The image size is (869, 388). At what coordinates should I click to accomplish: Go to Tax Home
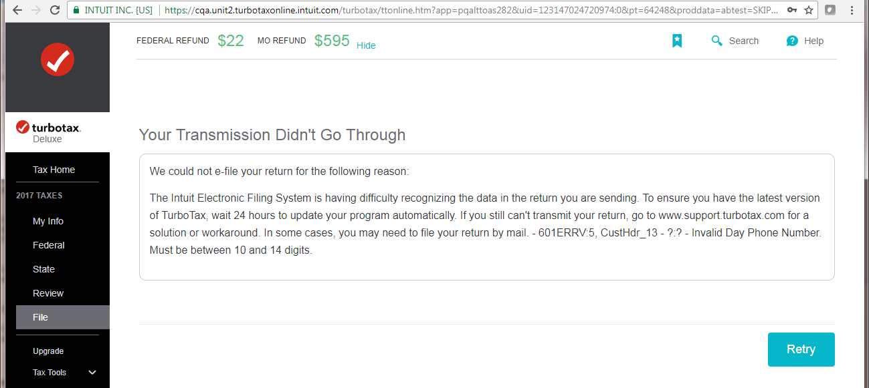pyautogui.click(x=54, y=170)
